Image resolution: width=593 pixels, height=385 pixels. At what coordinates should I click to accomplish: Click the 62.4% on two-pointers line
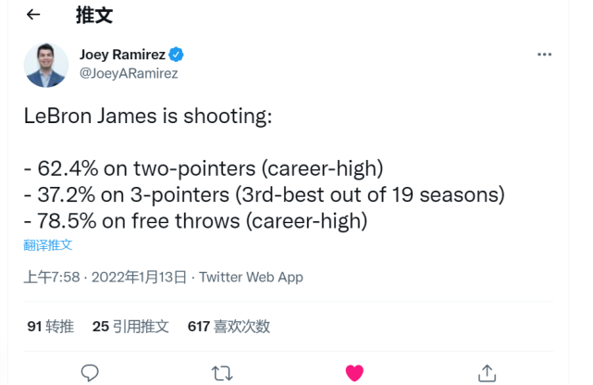click(204, 169)
